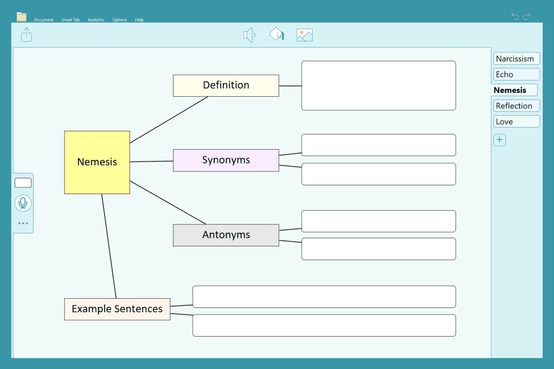This screenshot has width=554, height=369.
Task: Select the Example Sentences node
Action: [117, 309]
